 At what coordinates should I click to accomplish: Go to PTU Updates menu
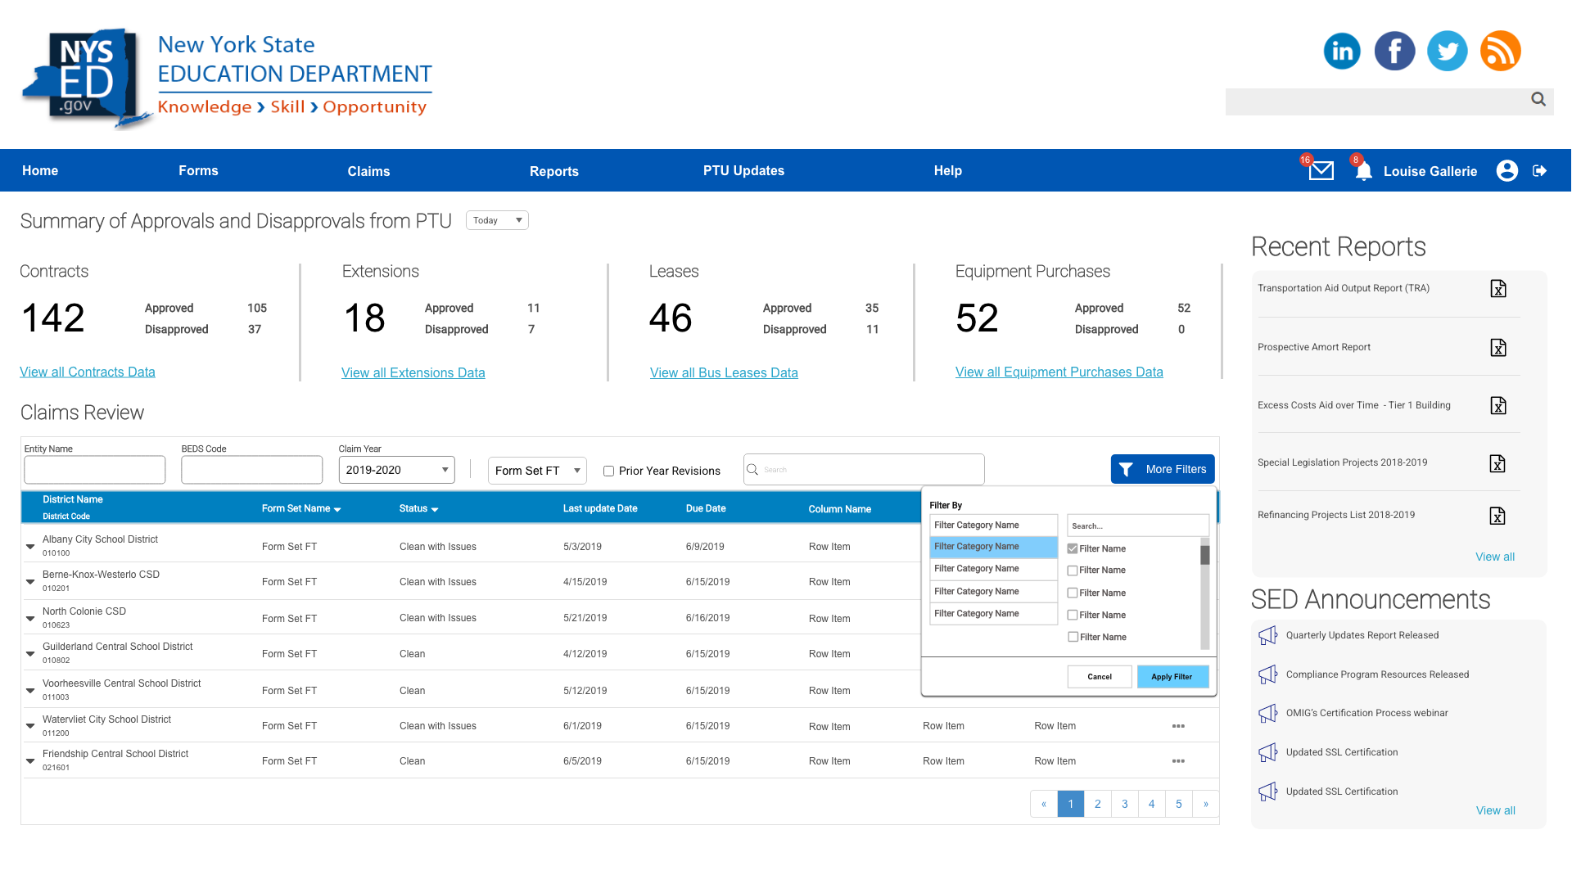tap(743, 170)
